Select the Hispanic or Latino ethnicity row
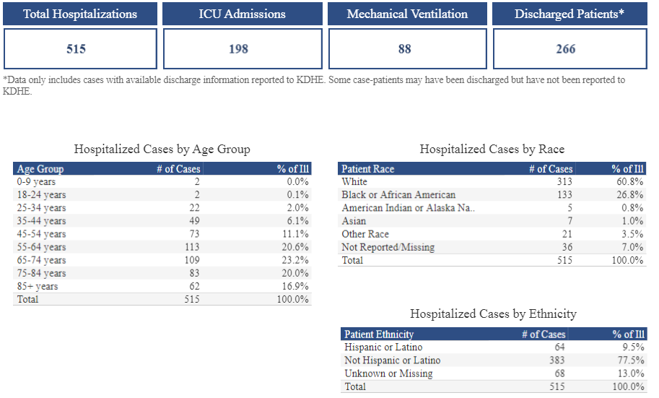The image size is (659, 398). click(x=383, y=347)
